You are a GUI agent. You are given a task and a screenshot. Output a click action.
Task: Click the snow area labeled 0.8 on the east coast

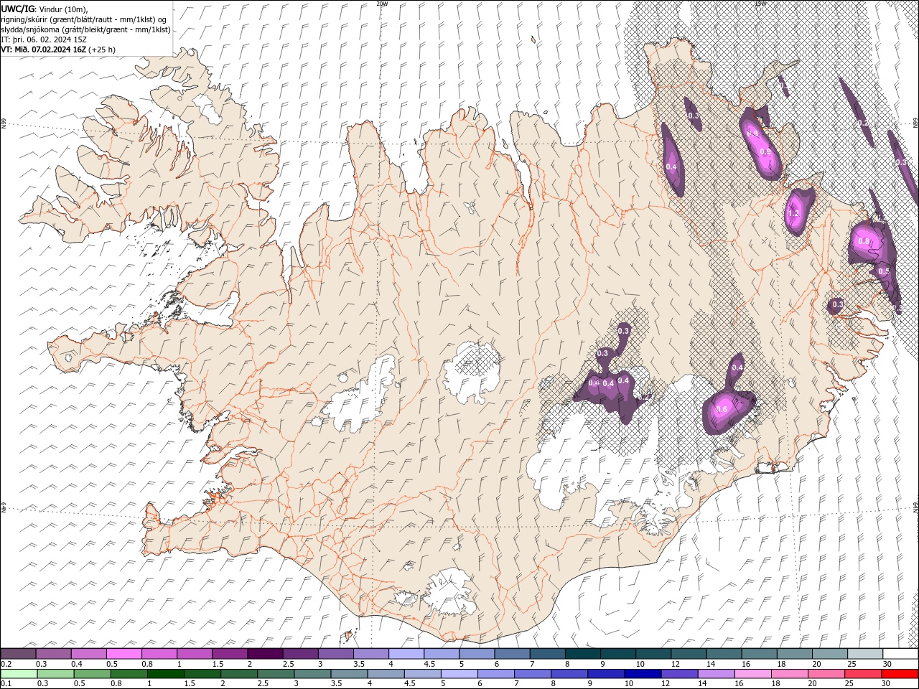click(864, 241)
